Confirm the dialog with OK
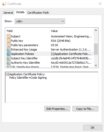 93,128
